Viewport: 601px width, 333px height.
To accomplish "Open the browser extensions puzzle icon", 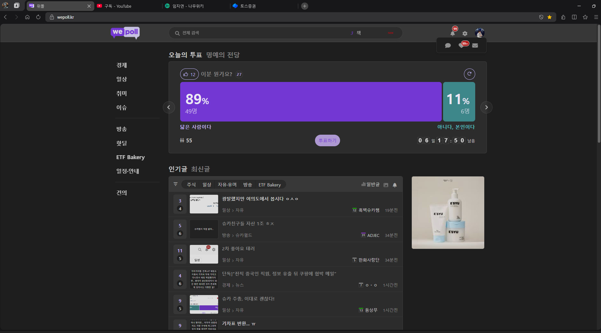I will [x=563, y=17].
